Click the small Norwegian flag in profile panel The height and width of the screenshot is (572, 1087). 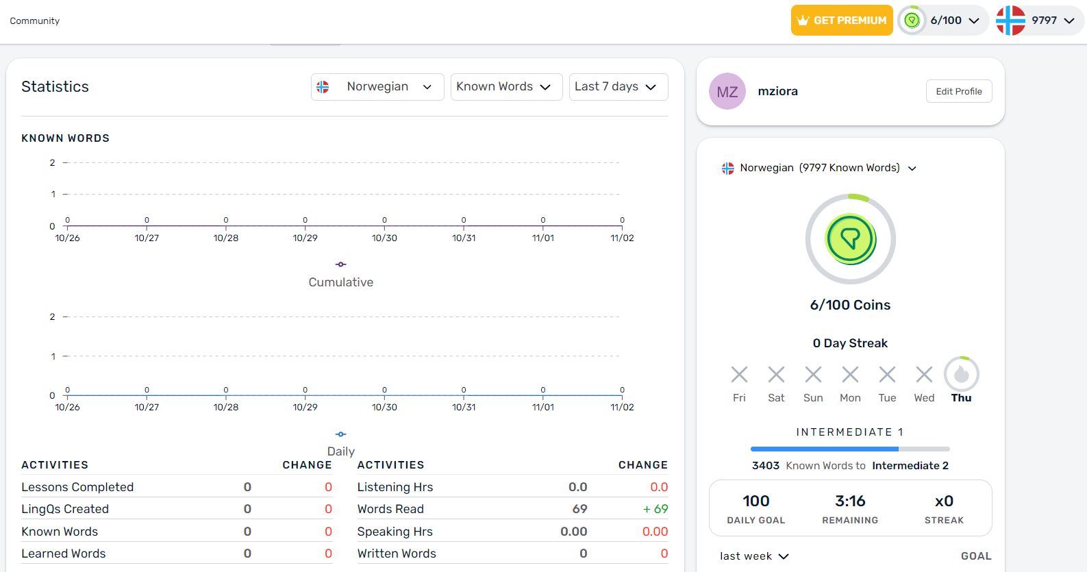(x=728, y=168)
